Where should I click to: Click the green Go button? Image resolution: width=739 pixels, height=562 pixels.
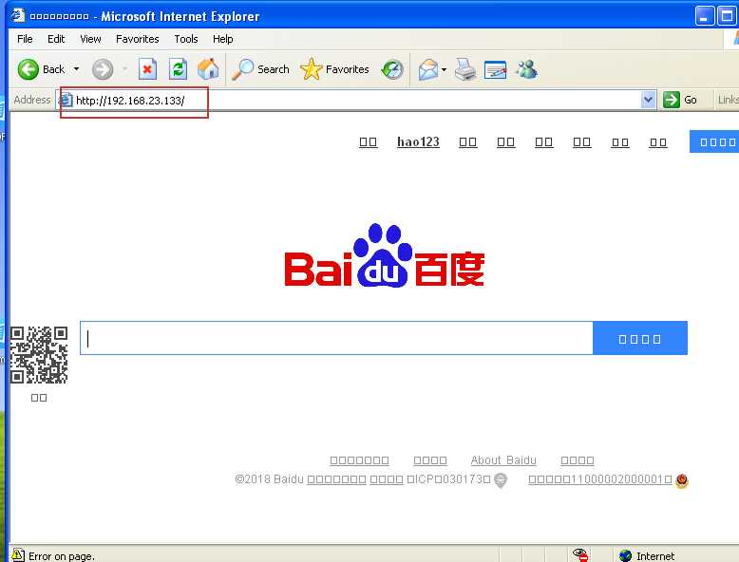tap(679, 100)
